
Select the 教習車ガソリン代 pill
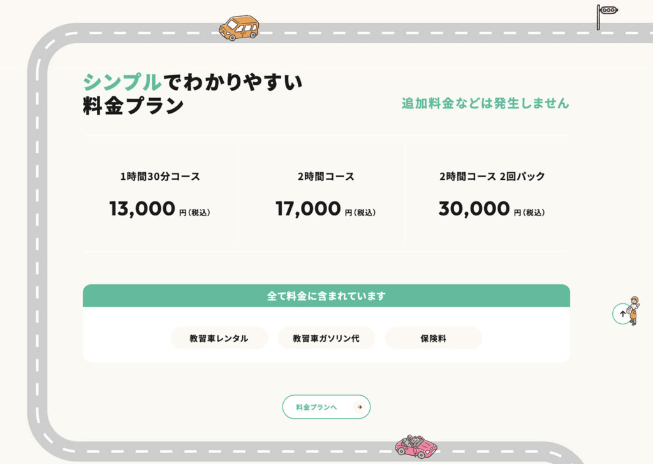click(326, 338)
